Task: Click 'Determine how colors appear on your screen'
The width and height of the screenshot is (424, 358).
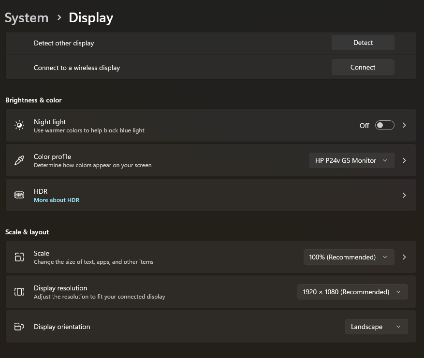Action: [x=93, y=165]
